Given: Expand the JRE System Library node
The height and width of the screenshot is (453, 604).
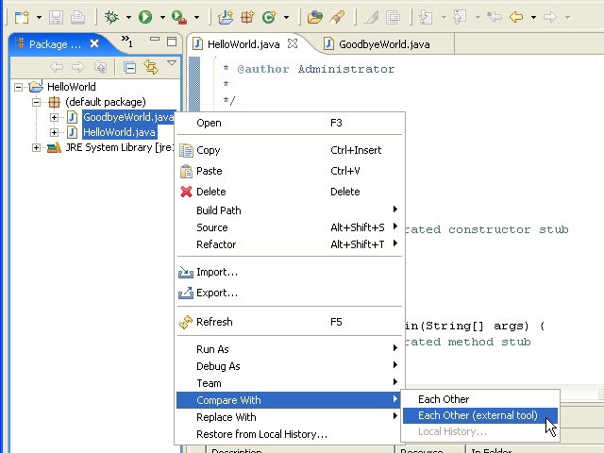Looking at the screenshot, I should point(37,147).
